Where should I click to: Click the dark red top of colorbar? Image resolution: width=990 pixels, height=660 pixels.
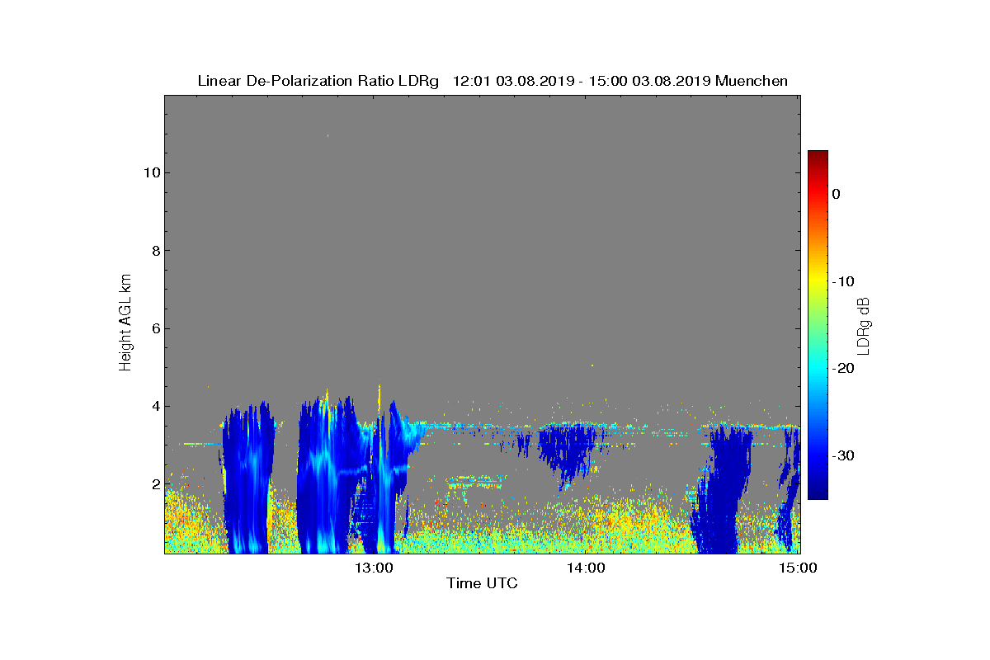pos(818,156)
